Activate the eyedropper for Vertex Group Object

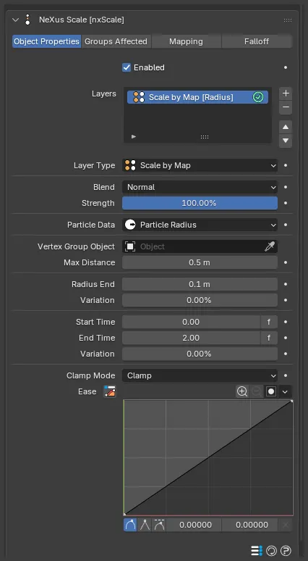tap(270, 246)
